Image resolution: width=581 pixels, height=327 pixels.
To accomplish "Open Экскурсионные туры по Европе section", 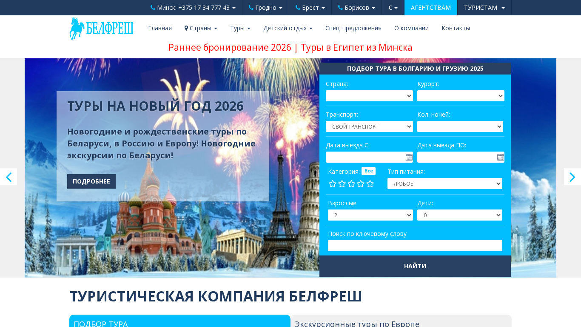I will pyautogui.click(x=357, y=324).
